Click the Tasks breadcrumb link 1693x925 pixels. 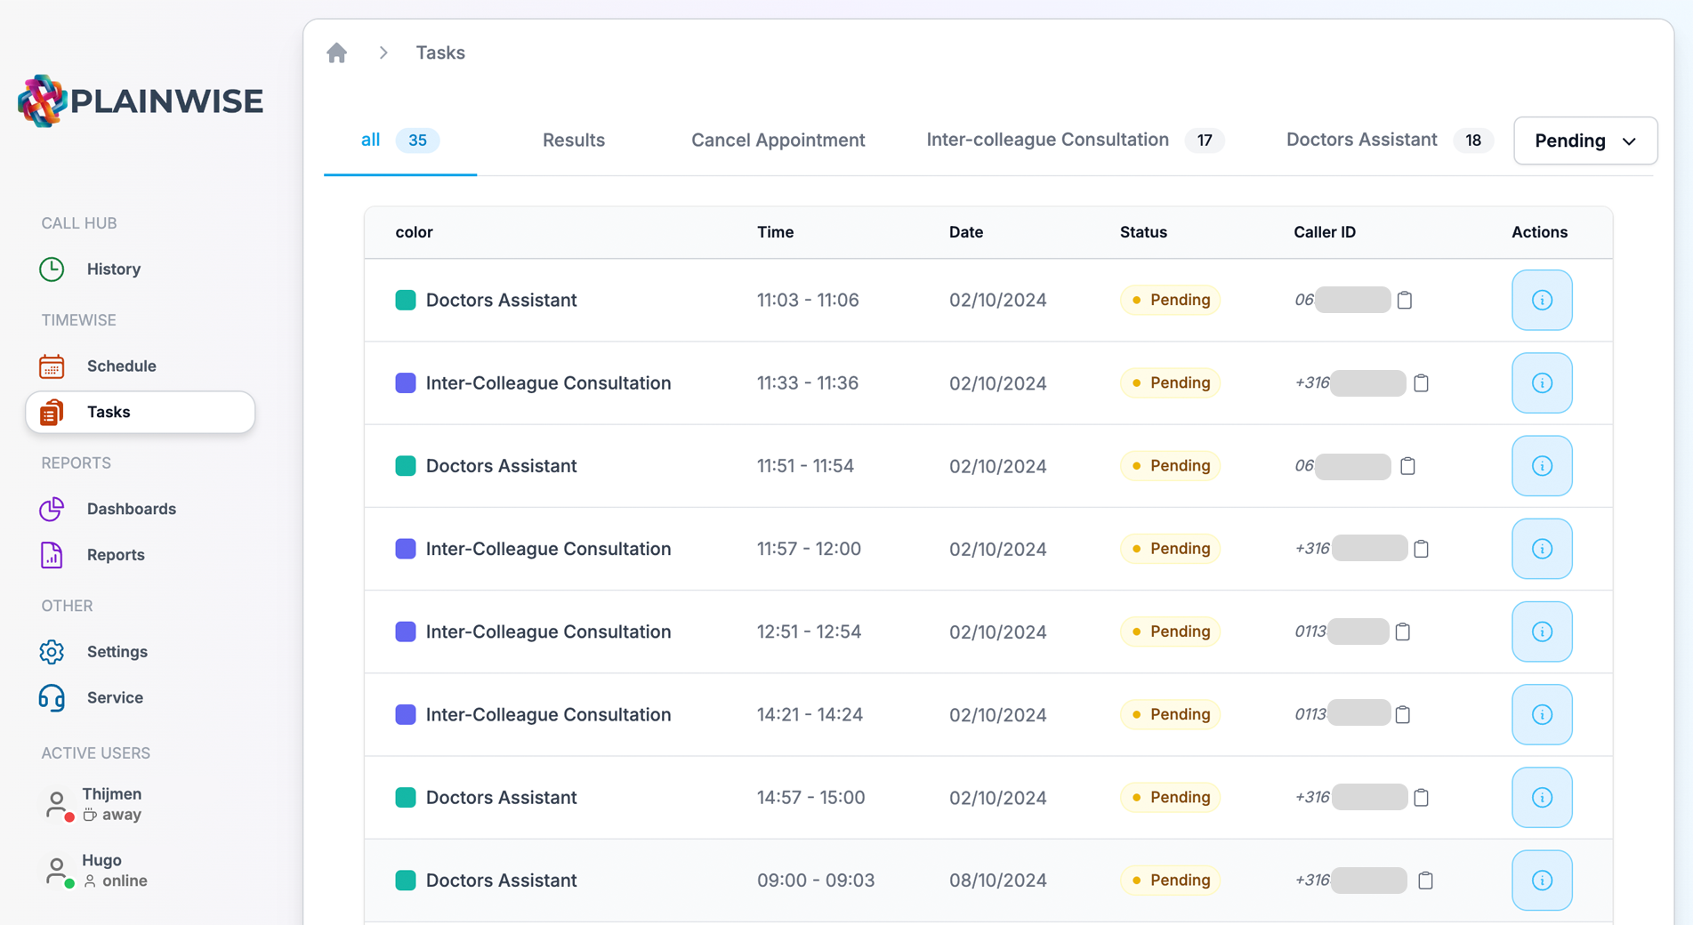pyautogui.click(x=440, y=52)
